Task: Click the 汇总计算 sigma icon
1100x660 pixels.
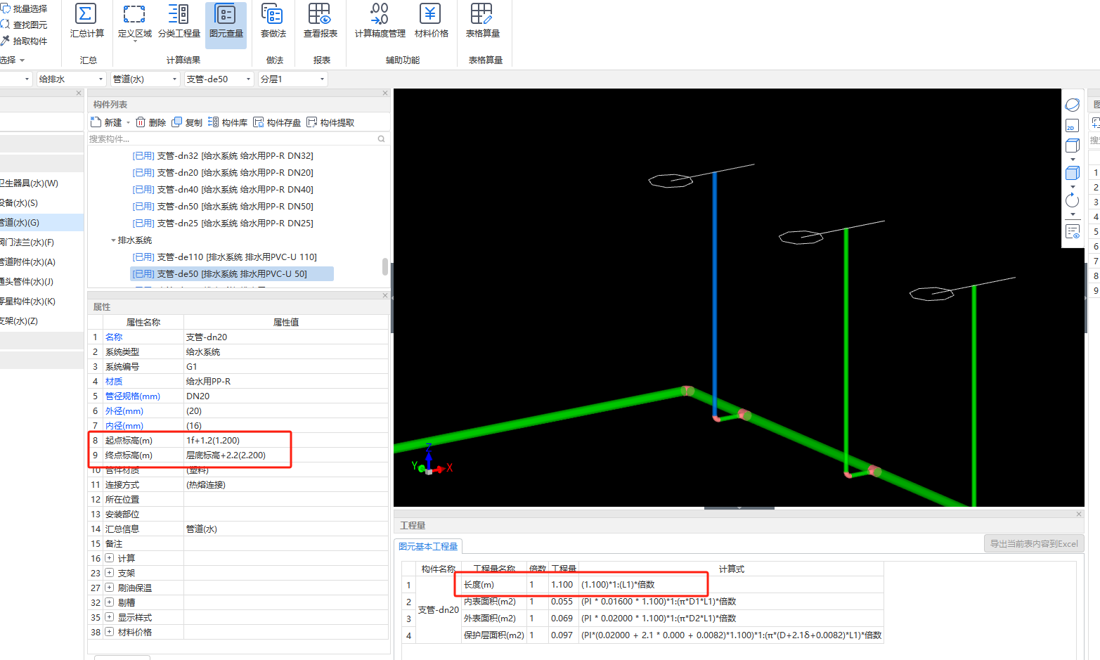Action: click(x=86, y=14)
